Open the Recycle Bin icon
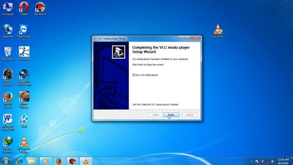 click(x=8, y=54)
